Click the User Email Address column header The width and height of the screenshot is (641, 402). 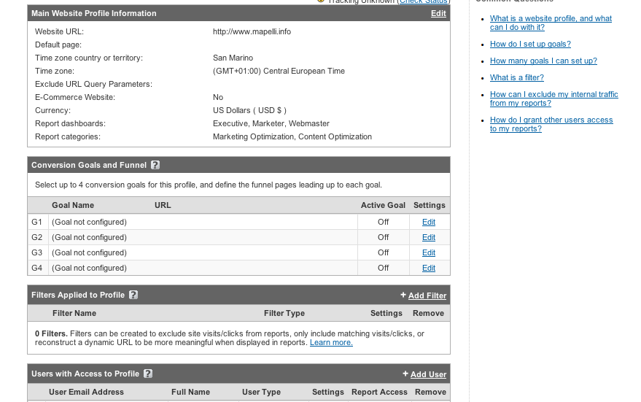point(86,393)
